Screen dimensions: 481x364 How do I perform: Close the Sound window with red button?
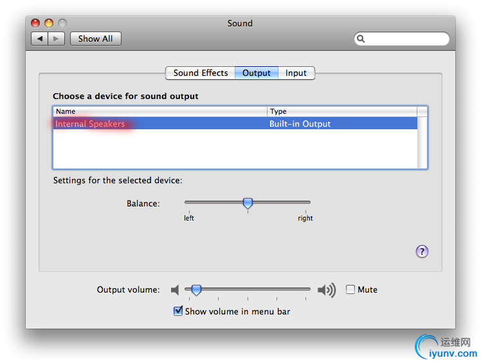pos(35,23)
